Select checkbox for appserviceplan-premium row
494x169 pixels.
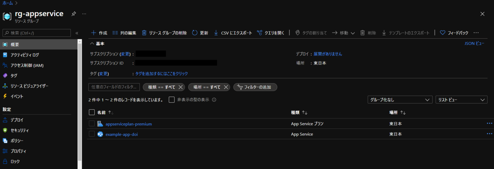[92, 123]
